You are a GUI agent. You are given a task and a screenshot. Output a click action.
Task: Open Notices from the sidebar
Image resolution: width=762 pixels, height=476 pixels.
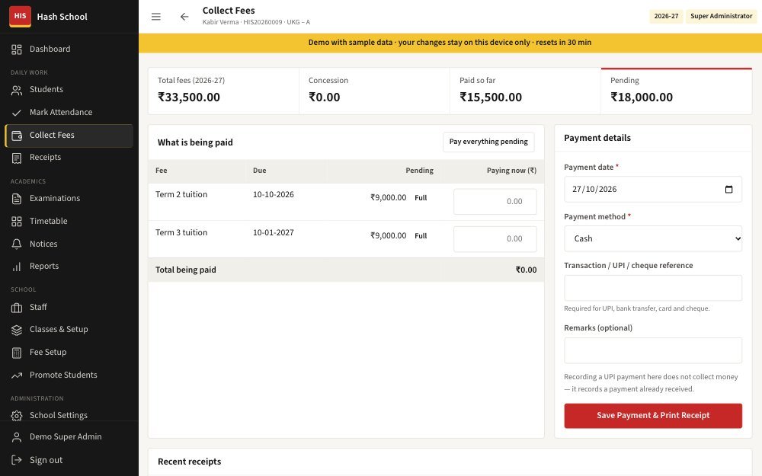click(x=69, y=244)
